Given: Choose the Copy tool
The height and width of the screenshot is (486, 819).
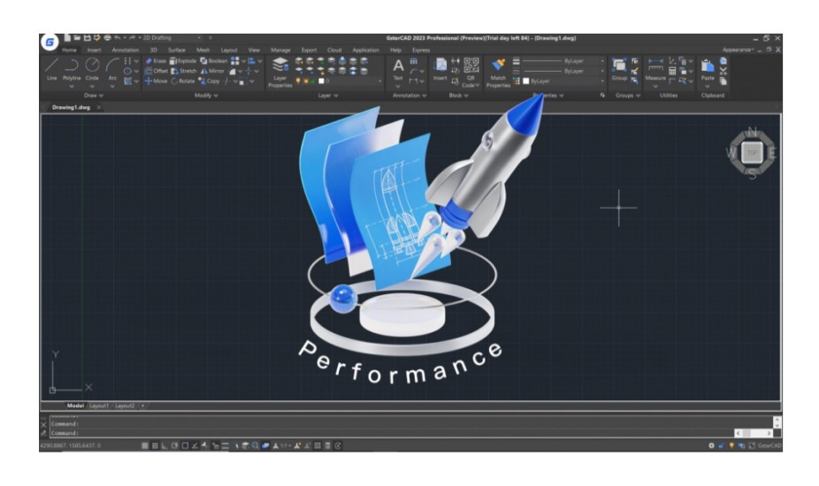Looking at the screenshot, I should [209, 81].
